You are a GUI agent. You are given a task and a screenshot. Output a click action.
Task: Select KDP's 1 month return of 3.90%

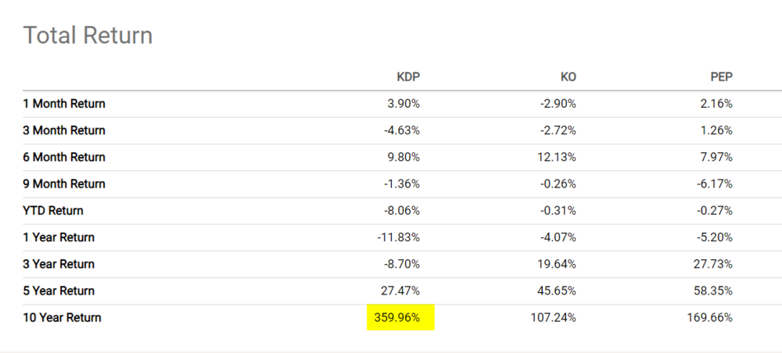click(404, 104)
